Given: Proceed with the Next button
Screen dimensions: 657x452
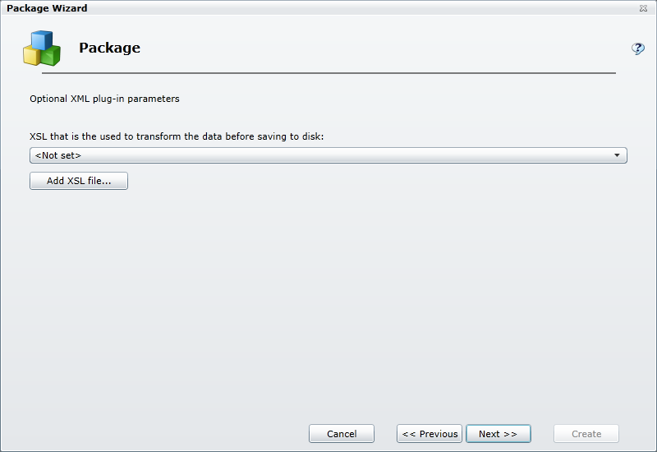Looking at the screenshot, I should (498, 434).
